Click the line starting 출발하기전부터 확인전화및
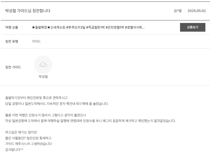The height and width of the screenshot is (158, 210). click(x=36, y=98)
